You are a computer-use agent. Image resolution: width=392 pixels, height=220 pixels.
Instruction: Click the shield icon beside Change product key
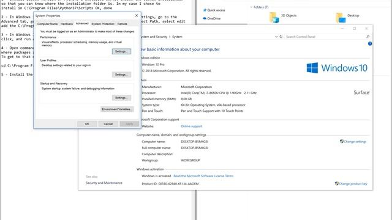coord(337,183)
